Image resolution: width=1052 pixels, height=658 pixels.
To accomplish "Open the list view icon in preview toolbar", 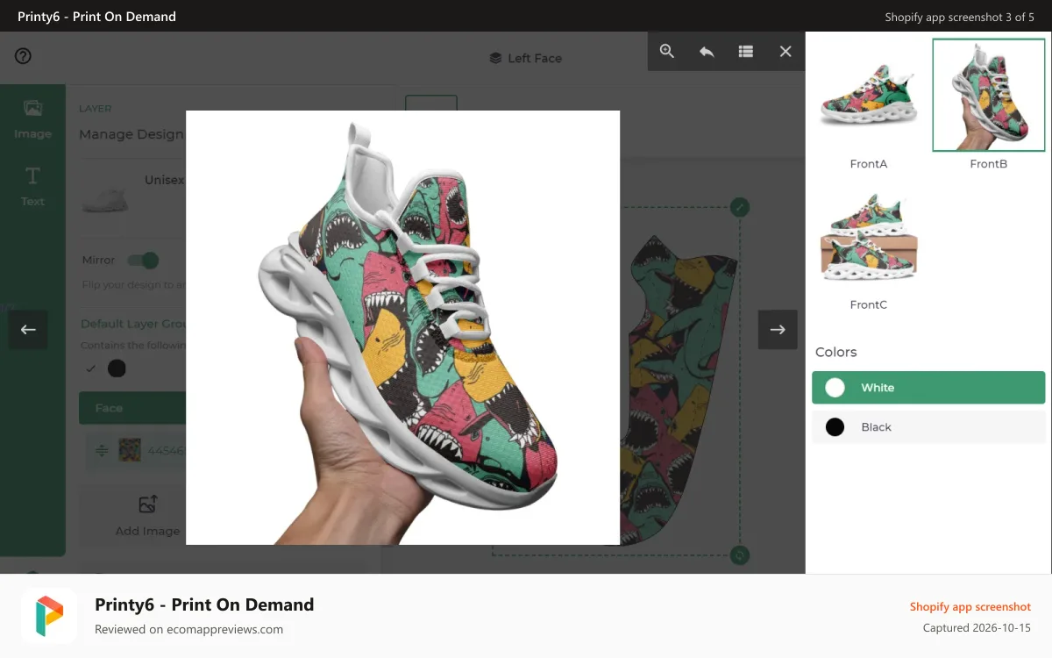I will coord(746,52).
